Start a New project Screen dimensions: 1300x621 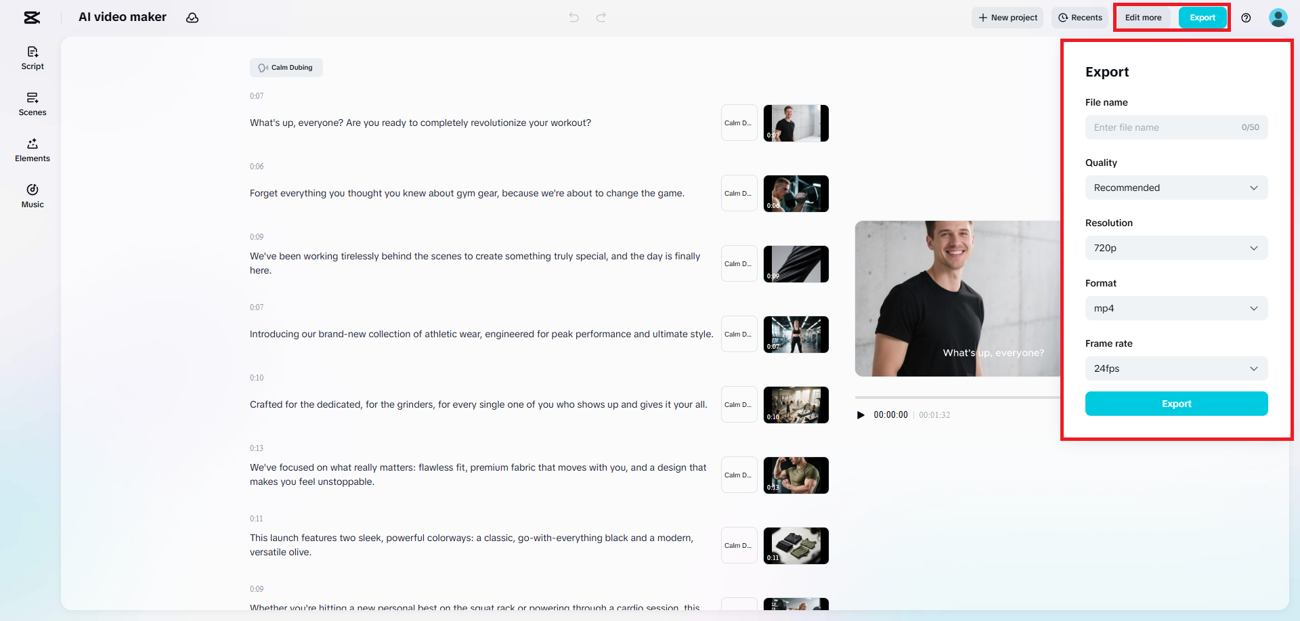pos(1007,18)
